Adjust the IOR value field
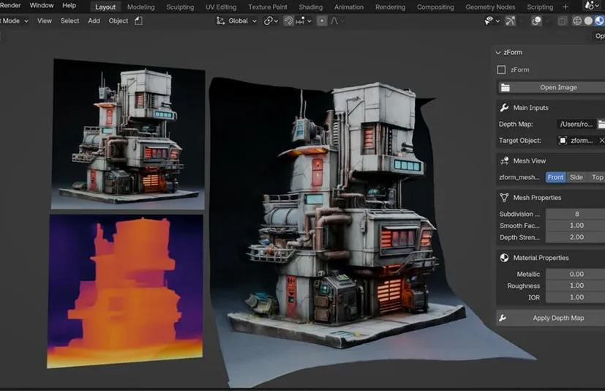 coord(575,297)
